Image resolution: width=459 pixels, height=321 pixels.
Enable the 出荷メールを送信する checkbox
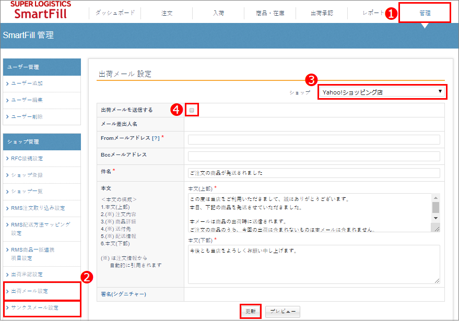(192, 110)
